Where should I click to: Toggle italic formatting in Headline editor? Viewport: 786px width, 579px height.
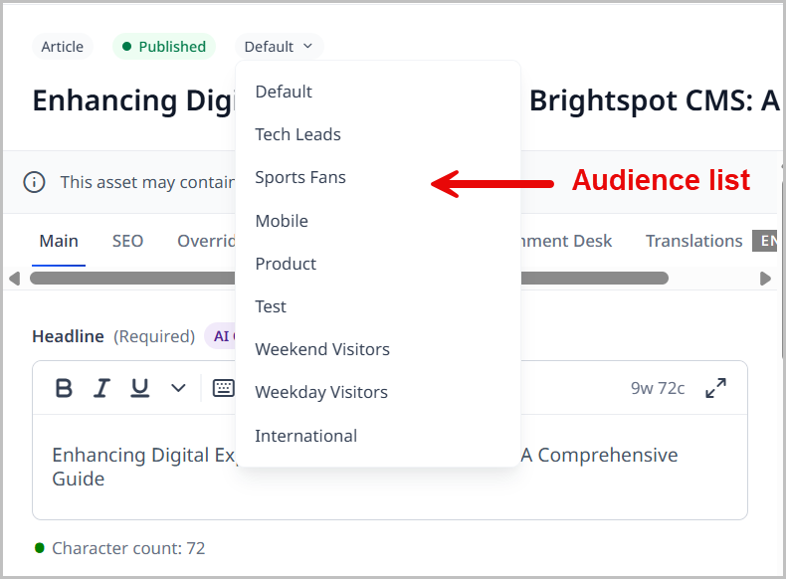pos(101,388)
